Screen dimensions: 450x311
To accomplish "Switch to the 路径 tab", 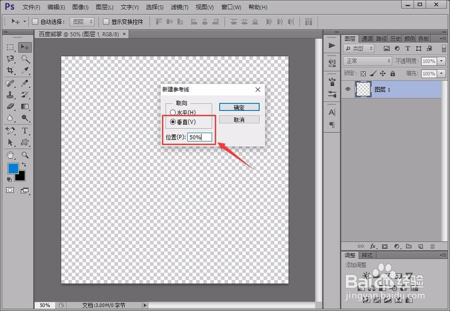I will click(x=381, y=39).
